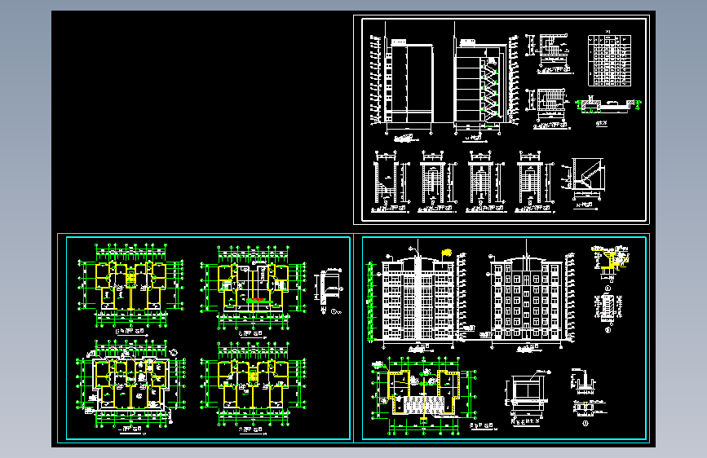Click the upper-left floor plan in four-plan sheet
The image size is (707, 458).
tap(130, 288)
